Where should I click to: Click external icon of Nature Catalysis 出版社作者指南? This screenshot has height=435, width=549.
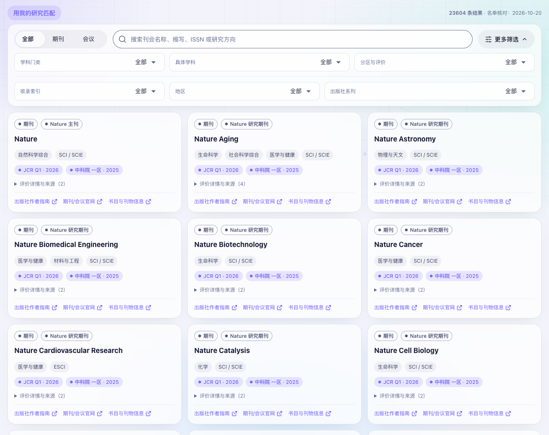tap(235, 414)
